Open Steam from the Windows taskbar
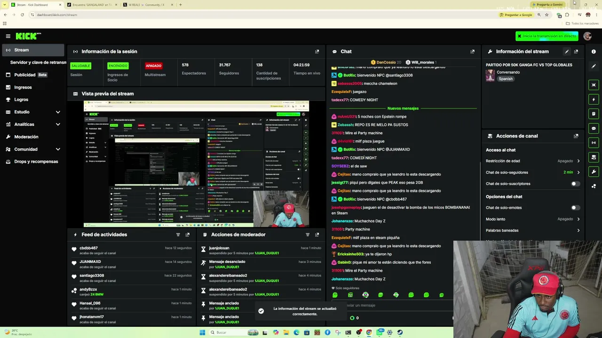 (x=400, y=332)
